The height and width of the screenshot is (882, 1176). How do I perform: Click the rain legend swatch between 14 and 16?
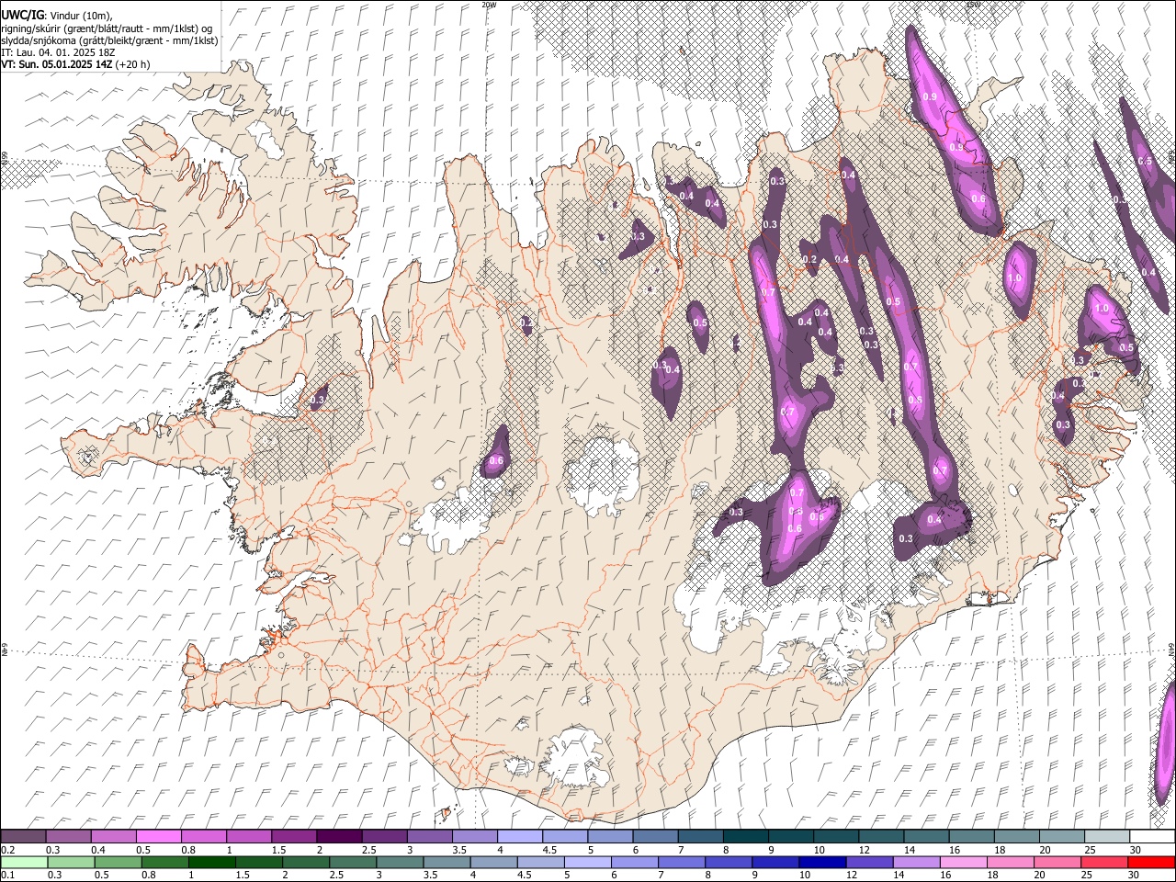[915, 863]
